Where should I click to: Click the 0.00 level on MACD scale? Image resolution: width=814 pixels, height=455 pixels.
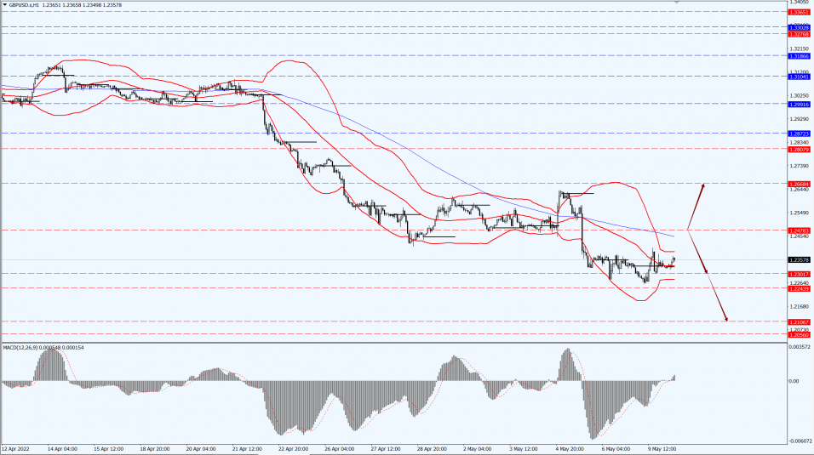794,381
